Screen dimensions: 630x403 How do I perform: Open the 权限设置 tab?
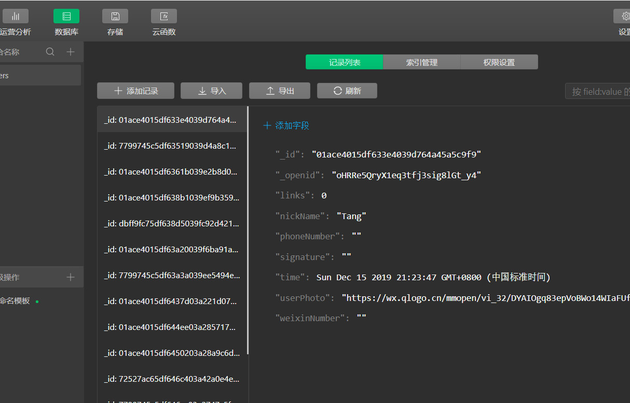point(499,62)
